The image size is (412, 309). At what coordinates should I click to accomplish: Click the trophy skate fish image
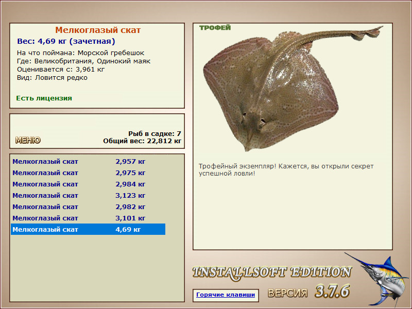(x=293, y=88)
